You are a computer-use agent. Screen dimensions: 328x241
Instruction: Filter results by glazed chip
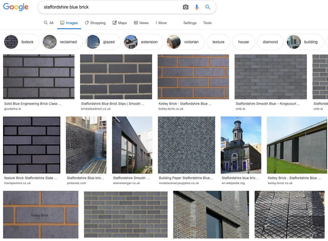coord(103,42)
